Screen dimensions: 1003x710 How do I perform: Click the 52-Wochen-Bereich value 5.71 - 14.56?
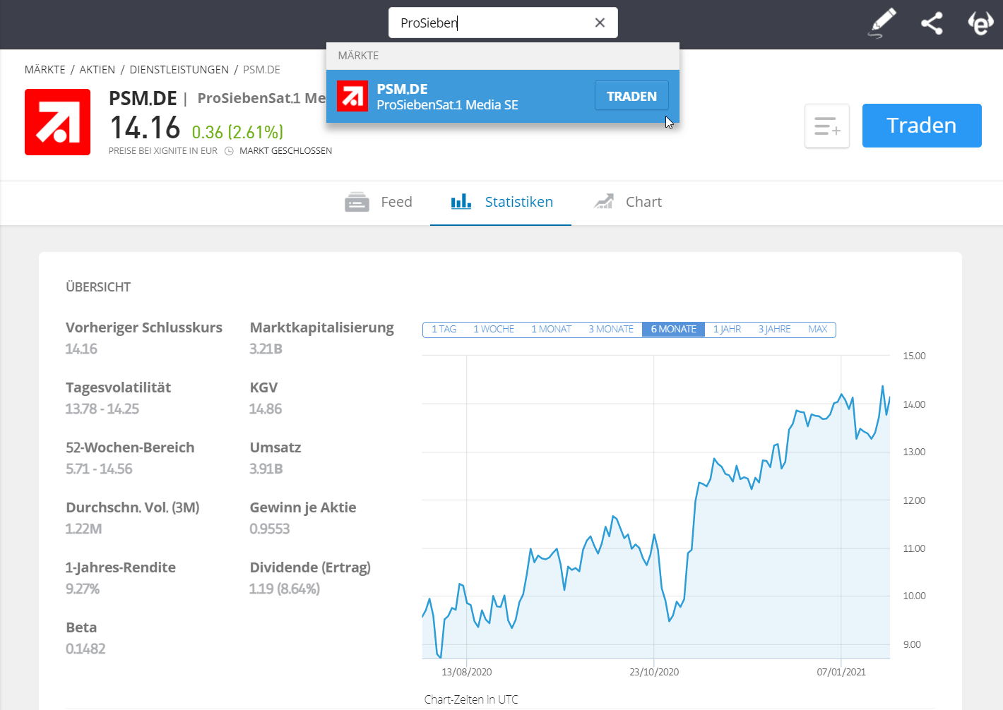tap(99, 469)
